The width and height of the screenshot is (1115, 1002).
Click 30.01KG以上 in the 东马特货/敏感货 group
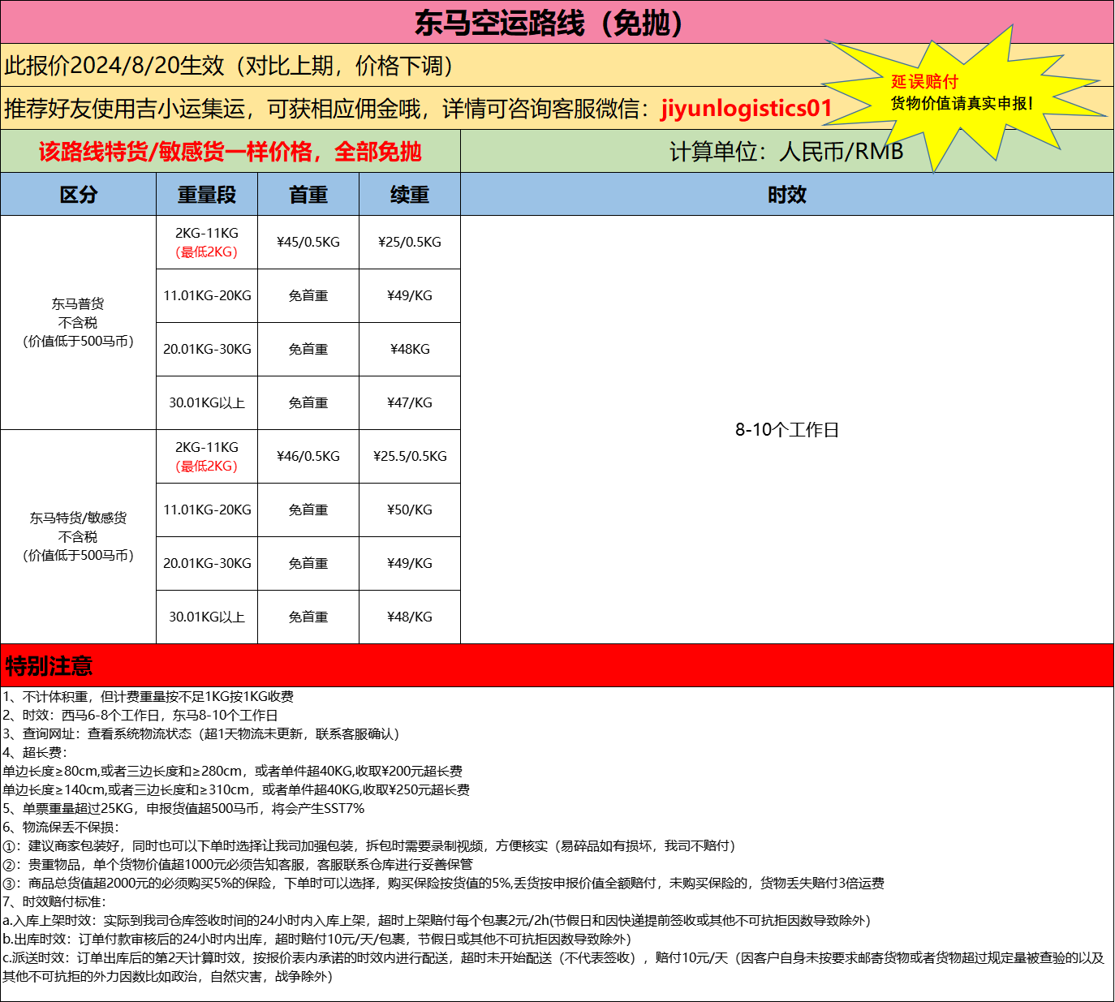coord(207,617)
